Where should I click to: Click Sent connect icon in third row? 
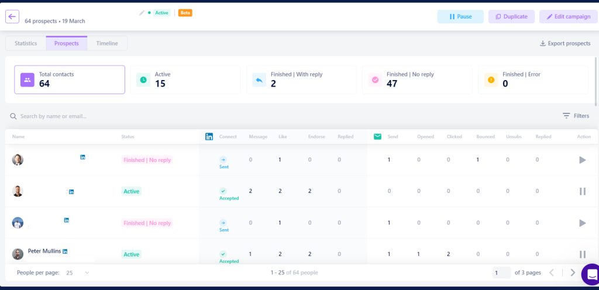(223, 222)
